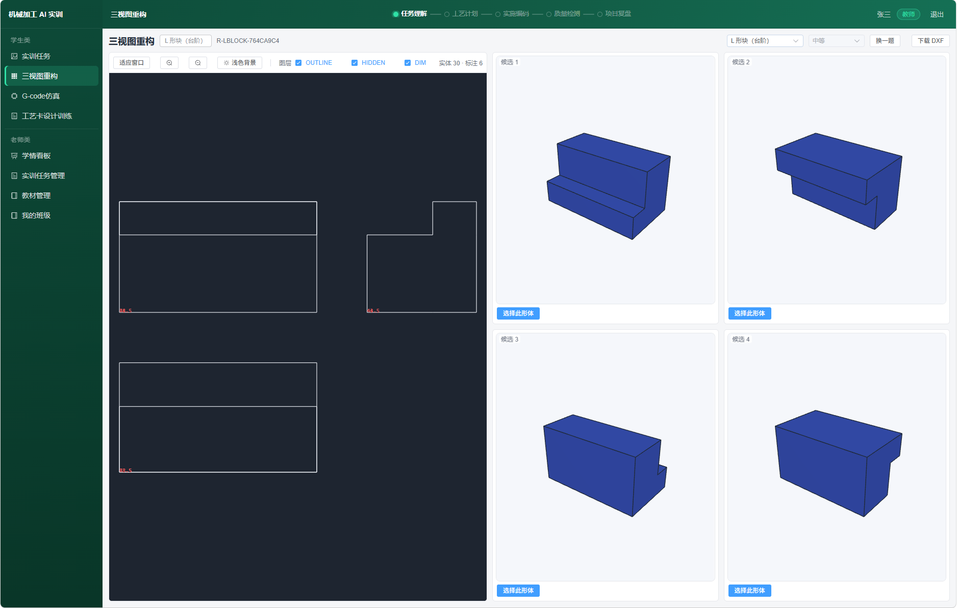This screenshot has width=957, height=608.
Task: Click the 下载 DXF download button
Action: tap(930, 41)
